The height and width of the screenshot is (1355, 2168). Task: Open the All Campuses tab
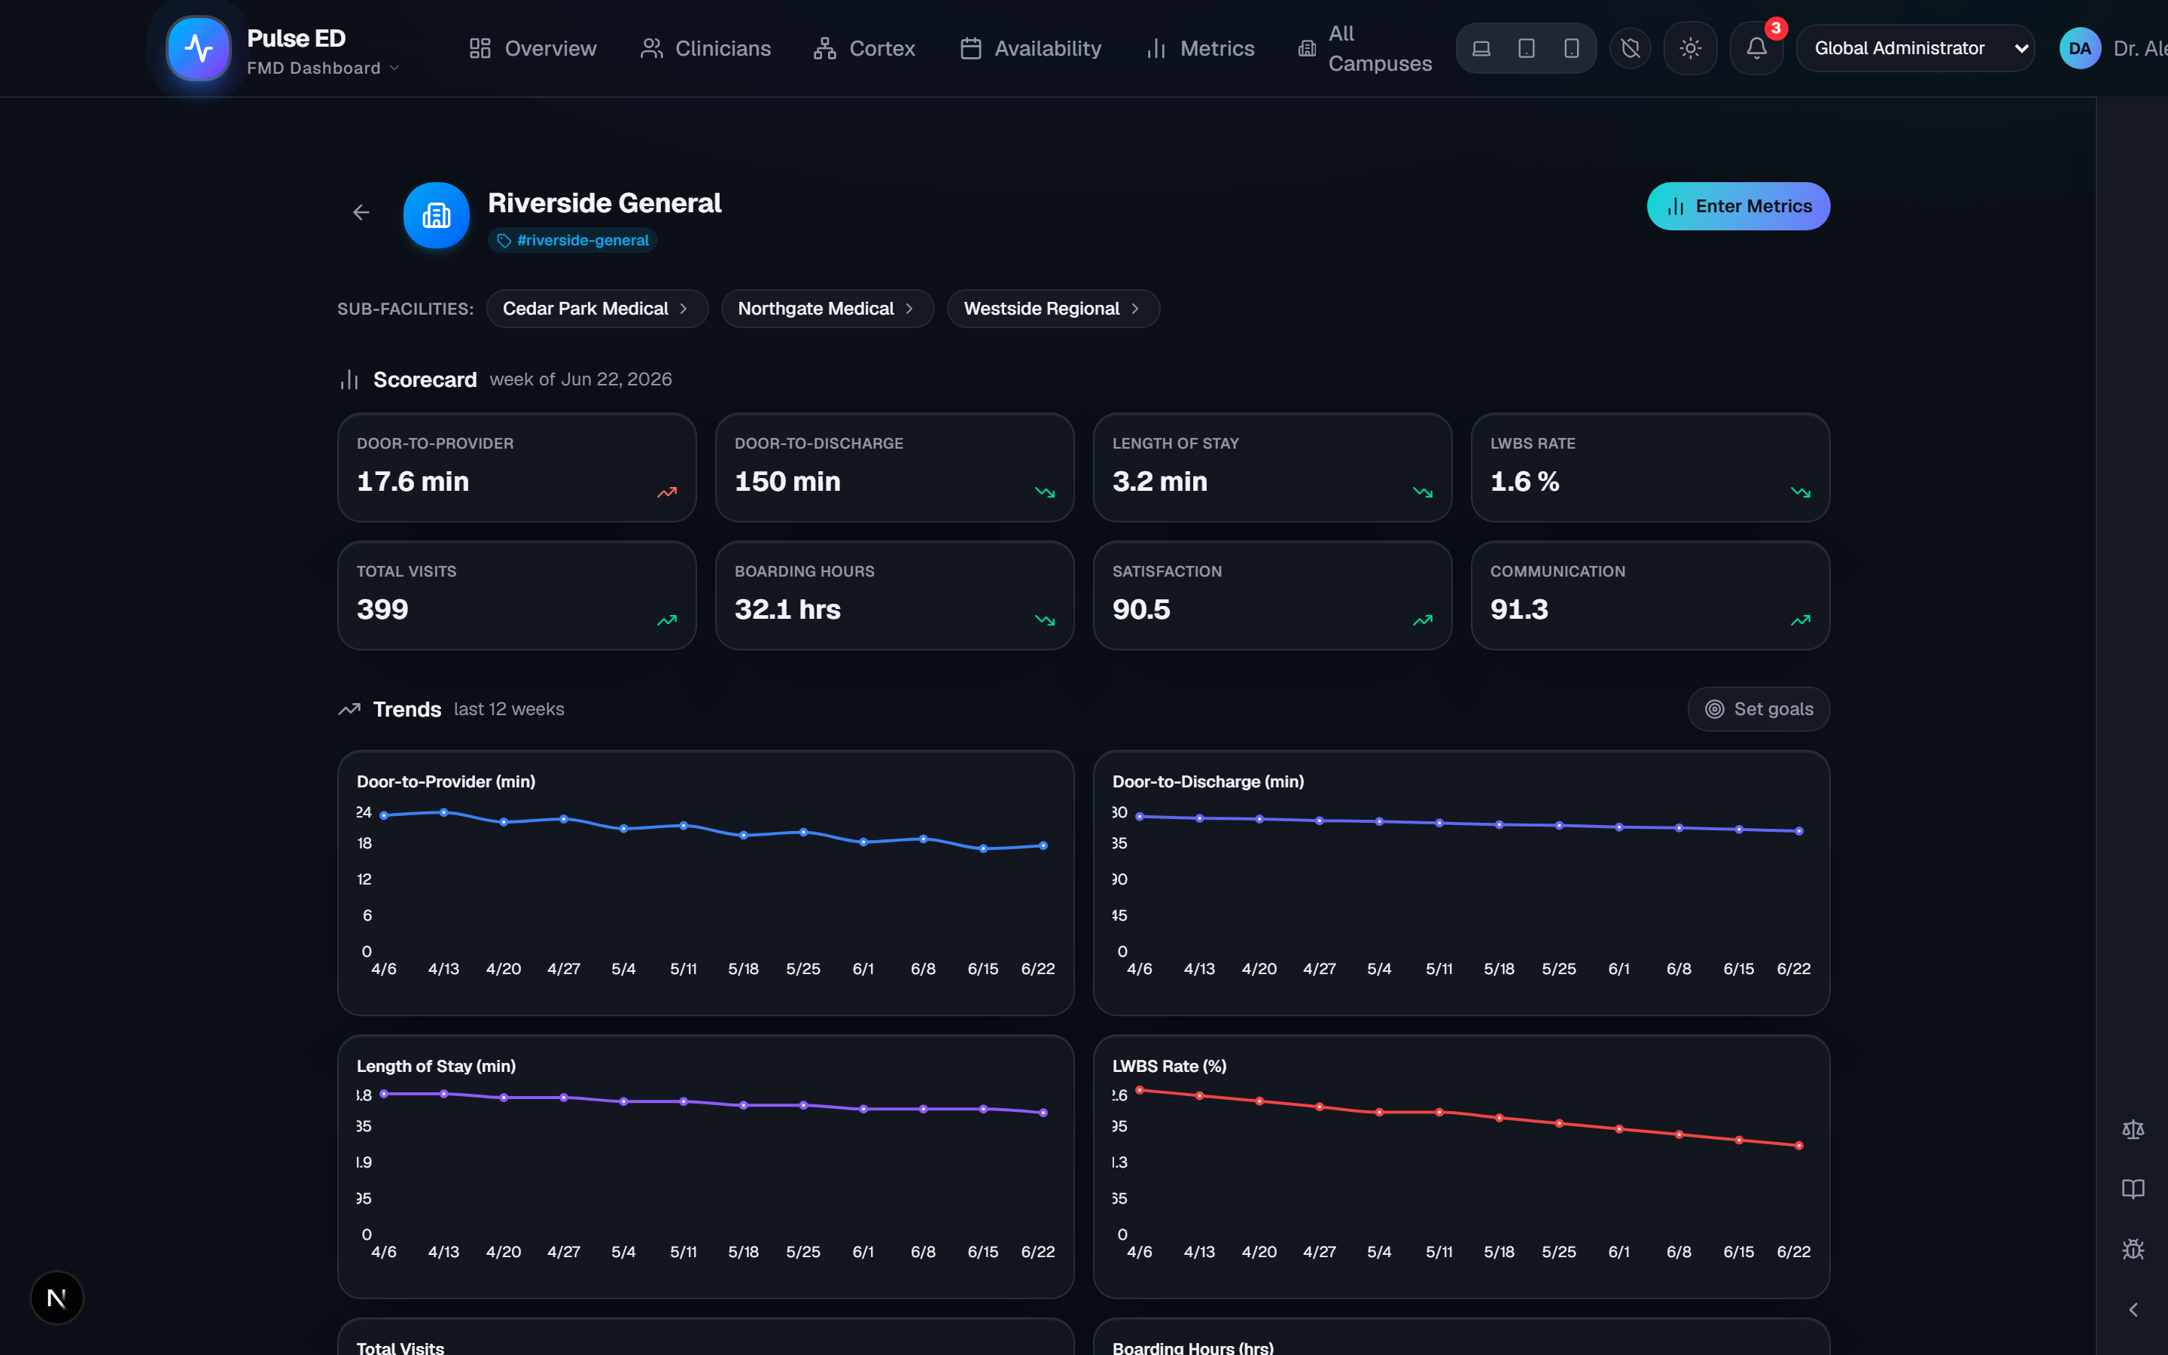[1364, 48]
